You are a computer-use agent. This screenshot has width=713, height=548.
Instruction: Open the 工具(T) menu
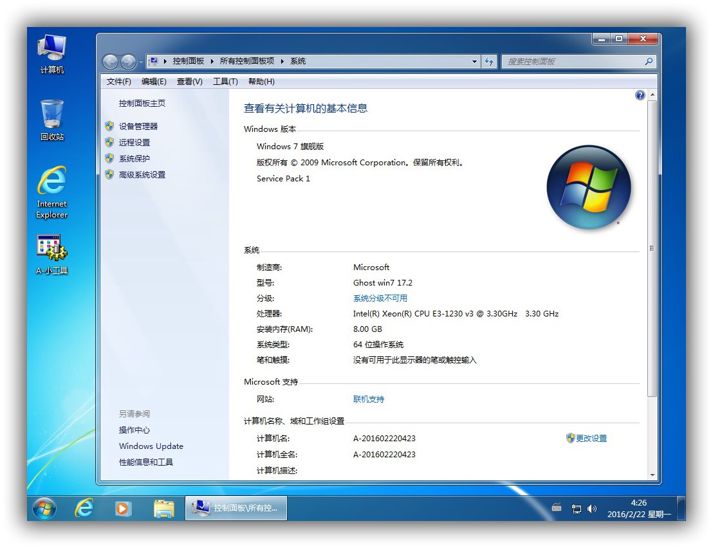pos(225,81)
